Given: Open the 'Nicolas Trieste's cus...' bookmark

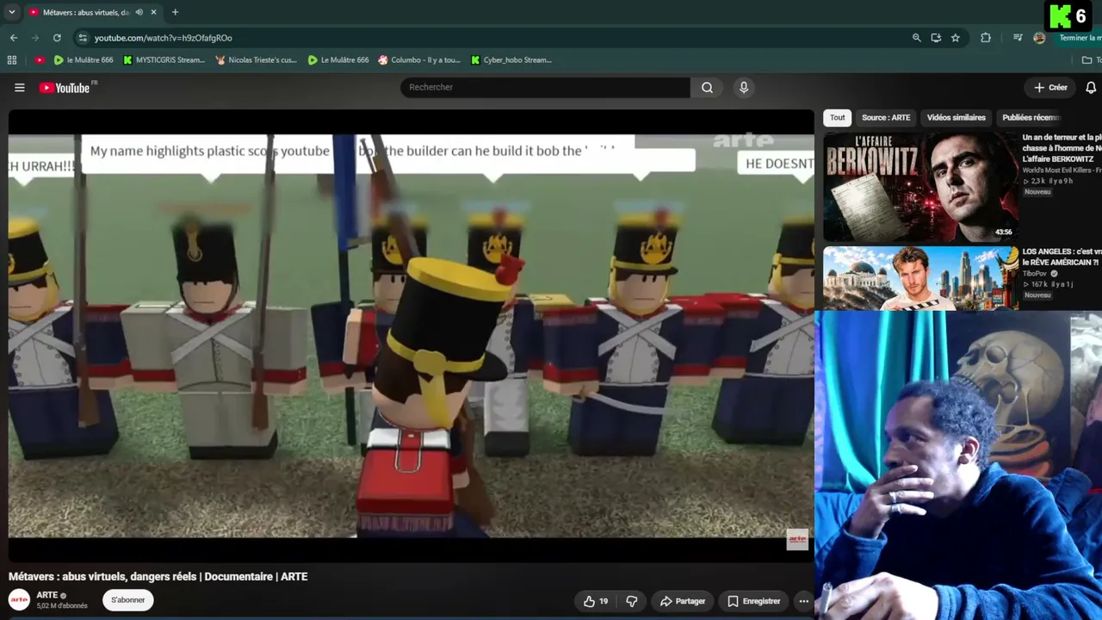Looking at the screenshot, I should pyautogui.click(x=257, y=60).
